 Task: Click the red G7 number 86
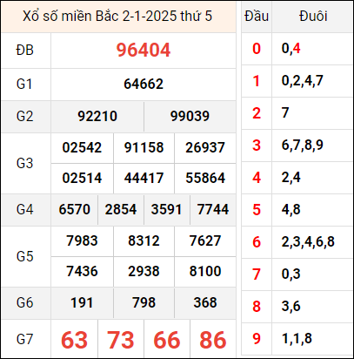213,340
